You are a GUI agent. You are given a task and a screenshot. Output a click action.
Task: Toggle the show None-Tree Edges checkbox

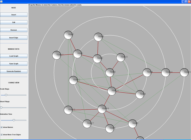[x=2, y=135]
